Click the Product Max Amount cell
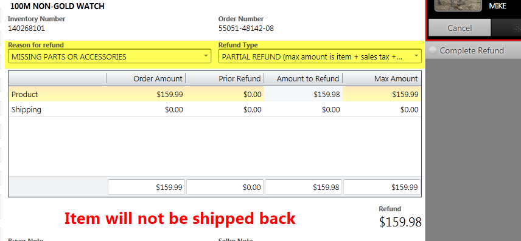This screenshot has width=521, height=241. [382, 94]
